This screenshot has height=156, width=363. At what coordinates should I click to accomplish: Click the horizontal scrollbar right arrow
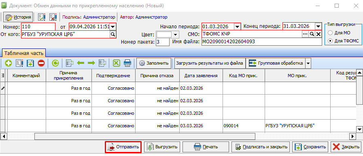353,136
